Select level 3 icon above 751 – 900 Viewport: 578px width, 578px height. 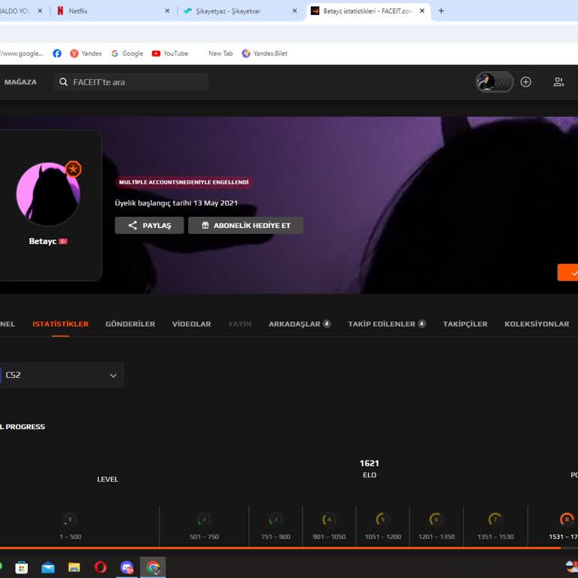[x=275, y=520]
